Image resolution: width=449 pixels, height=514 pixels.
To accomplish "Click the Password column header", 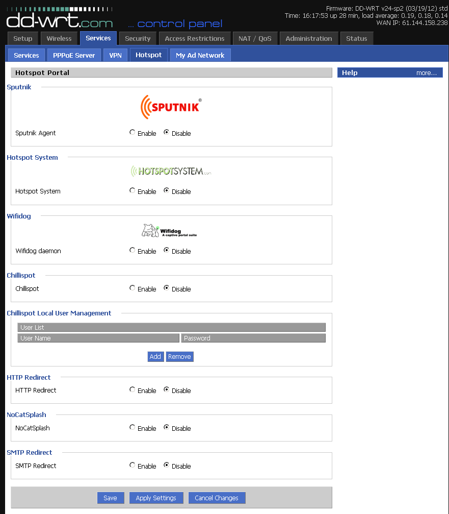I will tap(254, 338).
